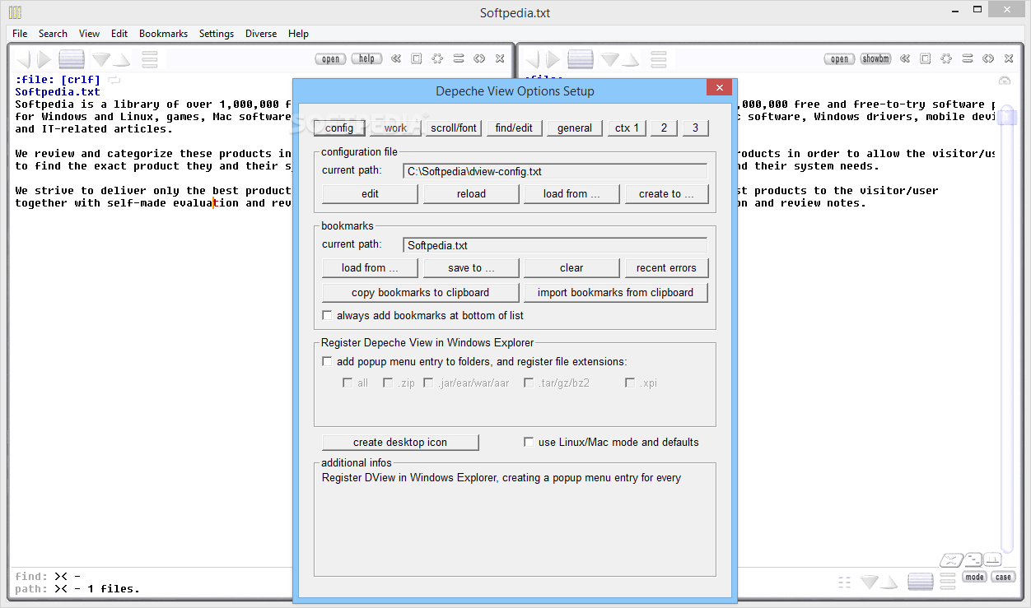Click the bottom down cone icon in right pane
The width and height of the screenshot is (1031, 608).
click(870, 582)
